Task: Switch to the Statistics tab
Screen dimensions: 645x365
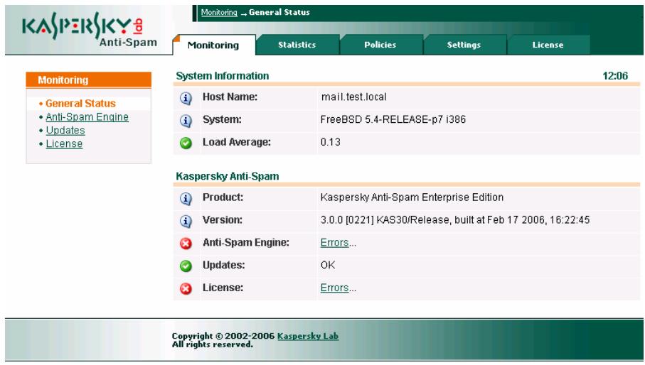Action: (297, 45)
